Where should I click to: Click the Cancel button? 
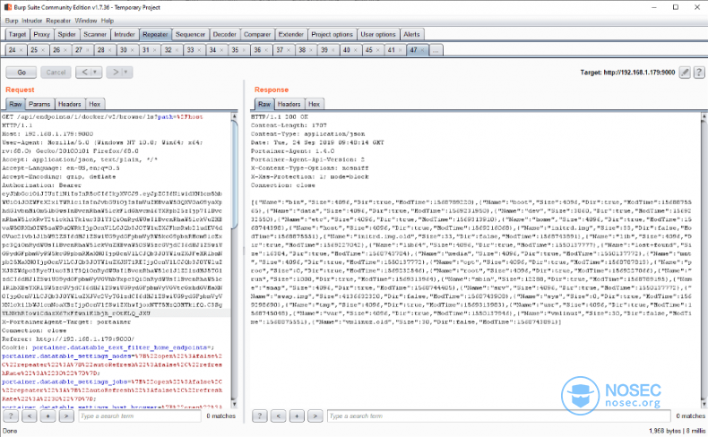(56, 73)
